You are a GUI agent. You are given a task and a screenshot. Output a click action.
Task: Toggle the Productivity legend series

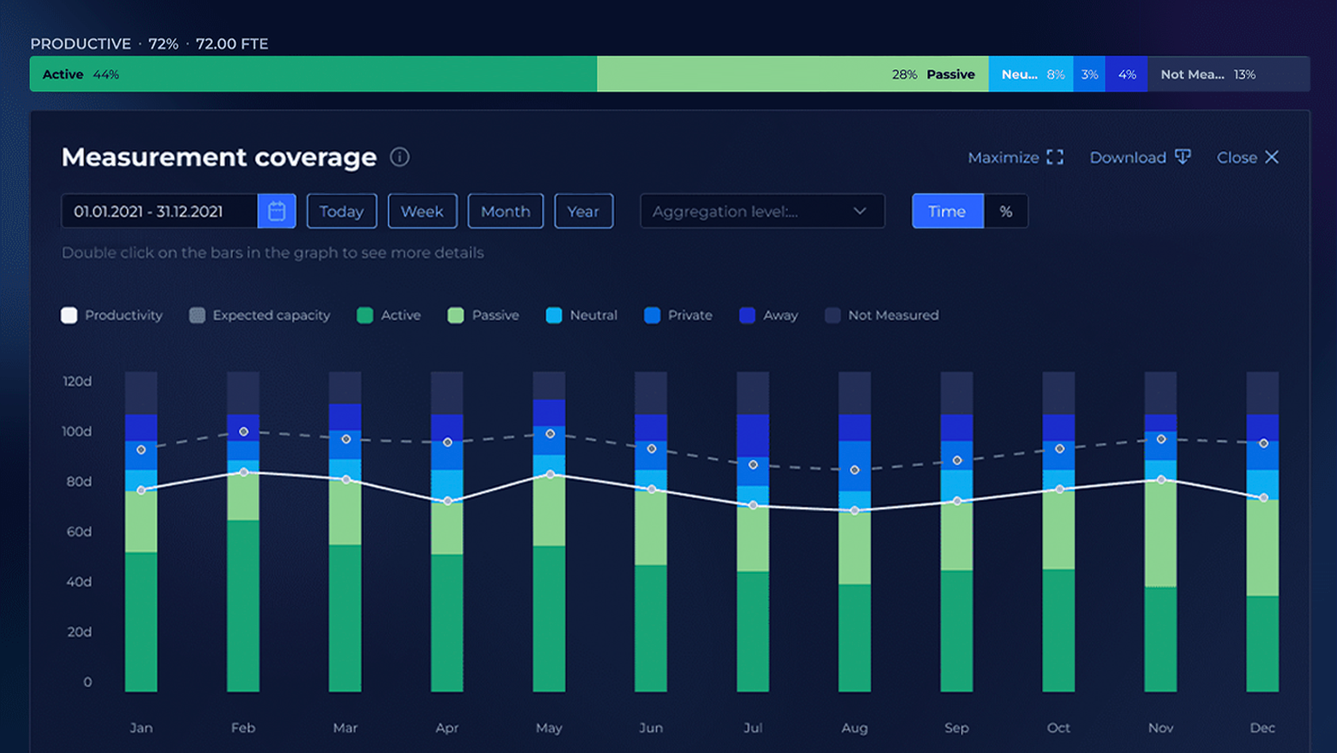[111, 315]
